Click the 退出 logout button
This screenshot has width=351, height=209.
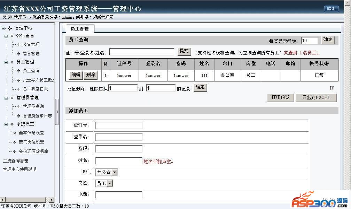tap(331, 9)
